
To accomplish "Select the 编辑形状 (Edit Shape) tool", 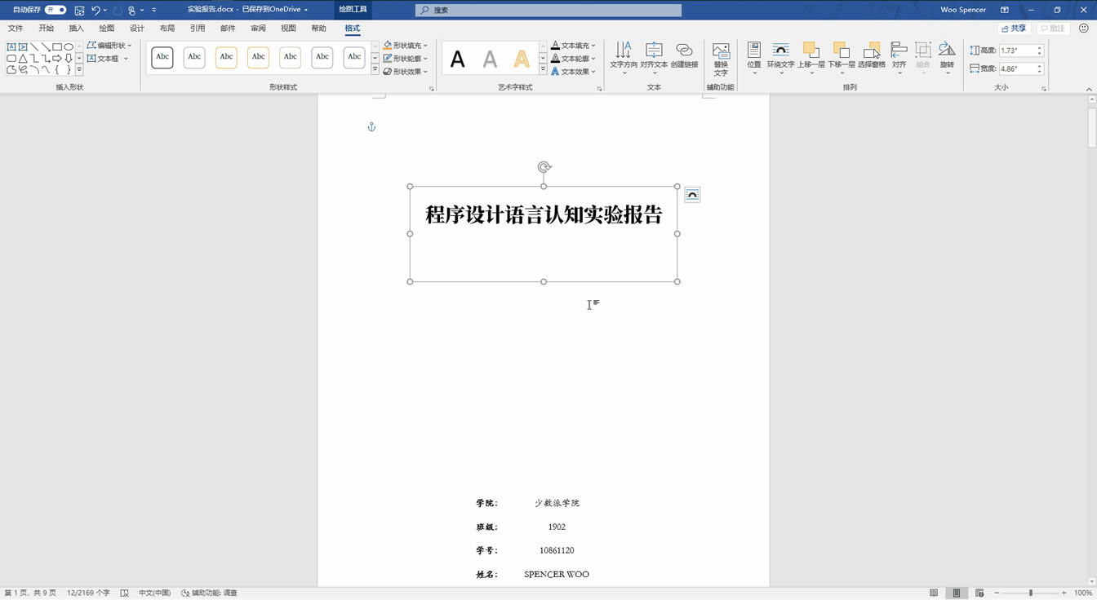I will tap(110, 45).
